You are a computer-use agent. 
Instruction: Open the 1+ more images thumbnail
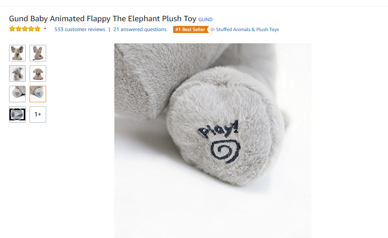pyautogui.click(x=38, y=114)
